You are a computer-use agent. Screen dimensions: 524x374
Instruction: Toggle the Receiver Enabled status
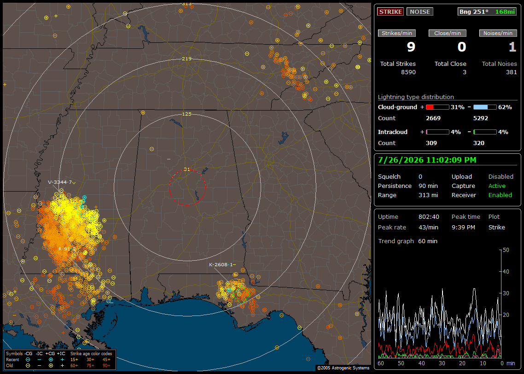coord(500,195)
